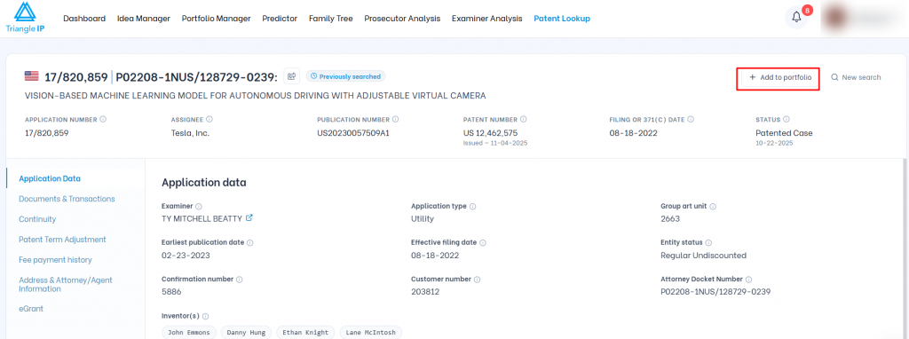Click info icon next to Group art unit
Image resolution: width=909 pixels, height=339 pixels.
click(x=713, y=206)
